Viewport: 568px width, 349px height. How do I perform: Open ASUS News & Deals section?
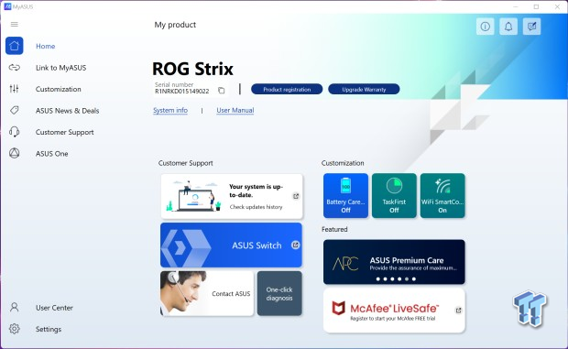(67, 111)
